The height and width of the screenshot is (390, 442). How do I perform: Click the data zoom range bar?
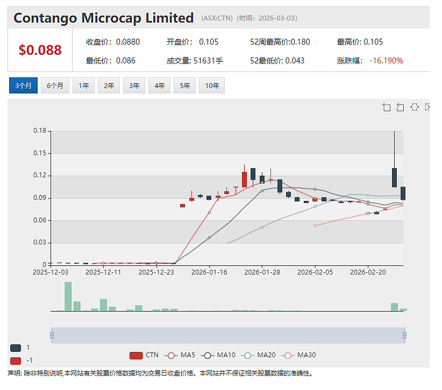point(228,335)
